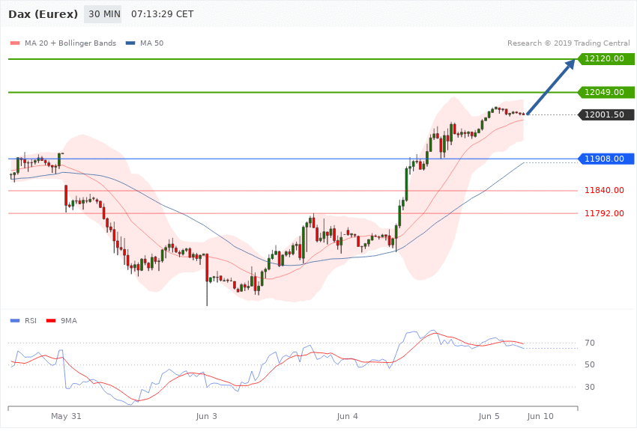This screenshot has width=637, height=431.
Task: Click the May 31 date axis label
Action: [x=66, y=416]
